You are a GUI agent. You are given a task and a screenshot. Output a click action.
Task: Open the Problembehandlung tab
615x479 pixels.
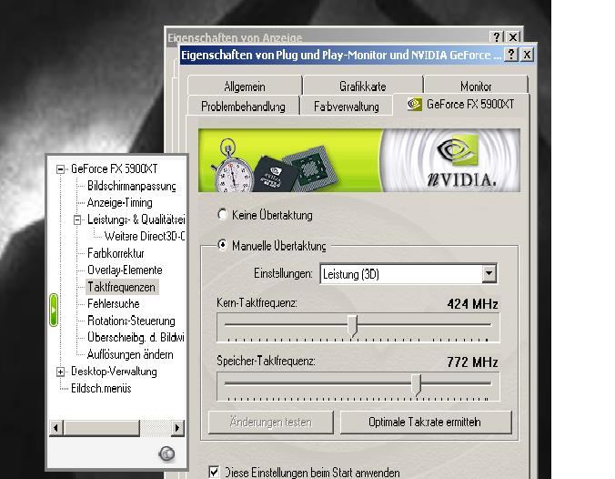click(x=243, y=106)
